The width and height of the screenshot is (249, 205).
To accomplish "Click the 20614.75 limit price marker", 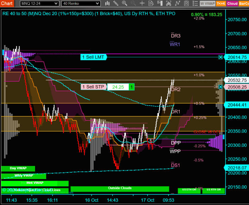I will tap(237, 57).
